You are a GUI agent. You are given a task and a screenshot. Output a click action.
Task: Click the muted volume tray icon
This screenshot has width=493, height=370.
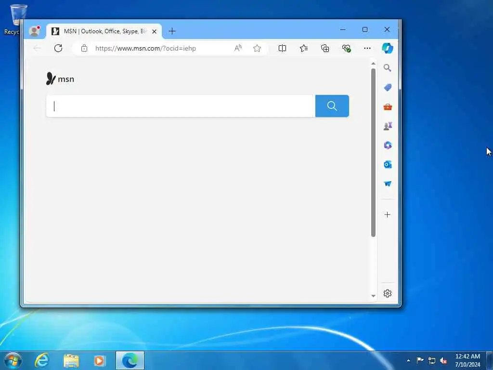coord(443,360)
